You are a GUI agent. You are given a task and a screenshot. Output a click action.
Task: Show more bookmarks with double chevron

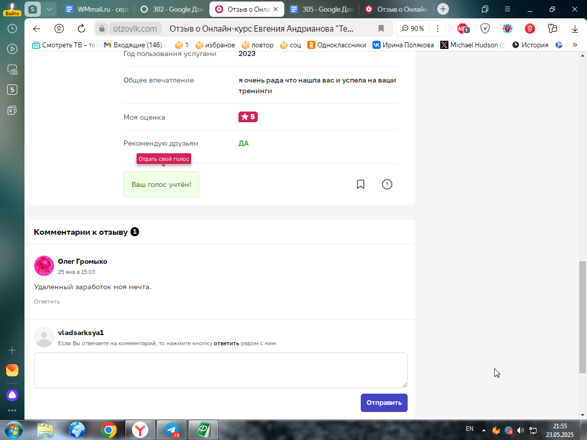click(575, 45)
